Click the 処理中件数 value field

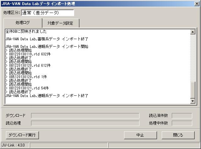[182, 123]
